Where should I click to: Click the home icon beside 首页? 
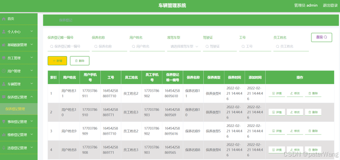coord(4,19)
